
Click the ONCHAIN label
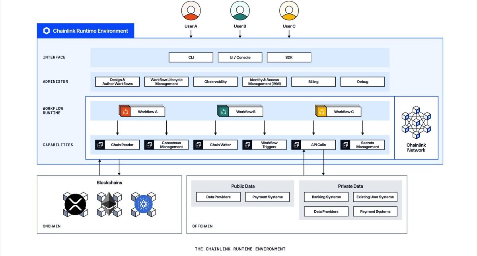[51, 226]
